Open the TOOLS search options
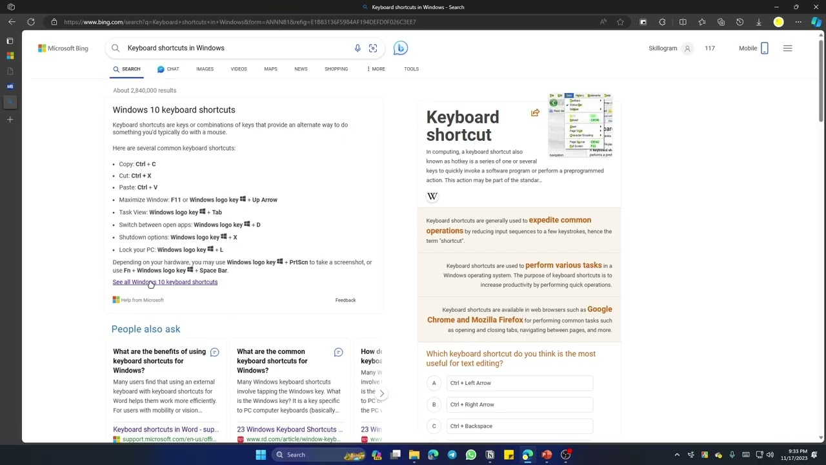 [x=411, y=69]
